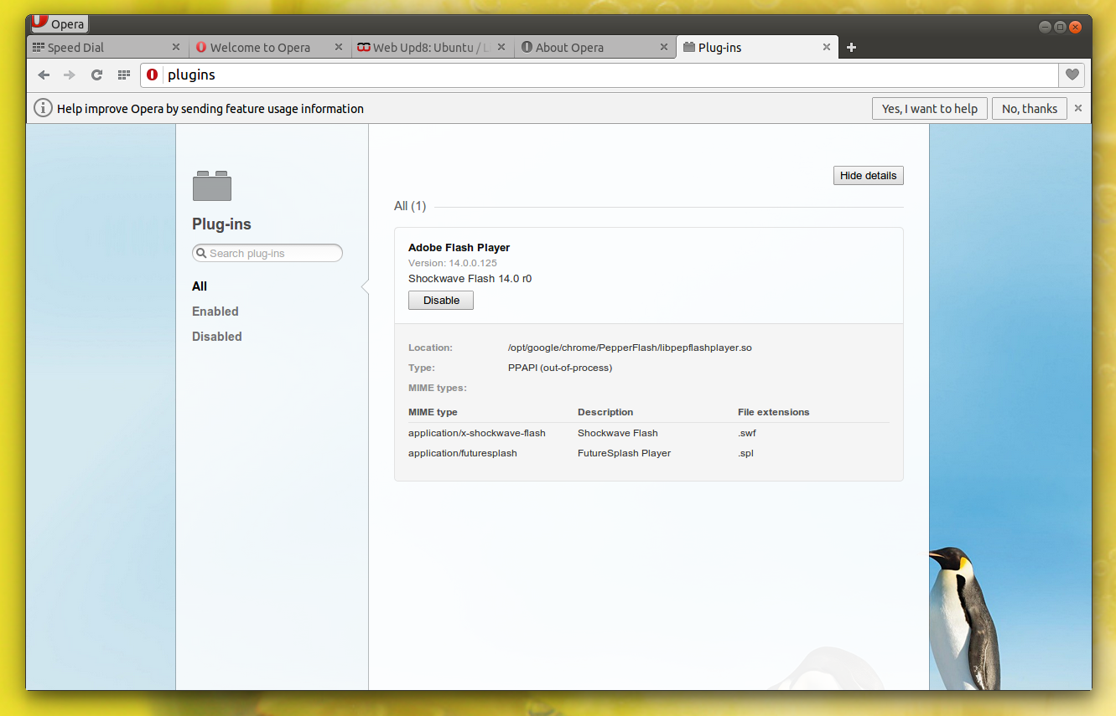This screenshot has width=1116, height=716.
Task: Click application/x-shockwave-flash MIME type
Action: pyautogui.click(x=477, y=433)
